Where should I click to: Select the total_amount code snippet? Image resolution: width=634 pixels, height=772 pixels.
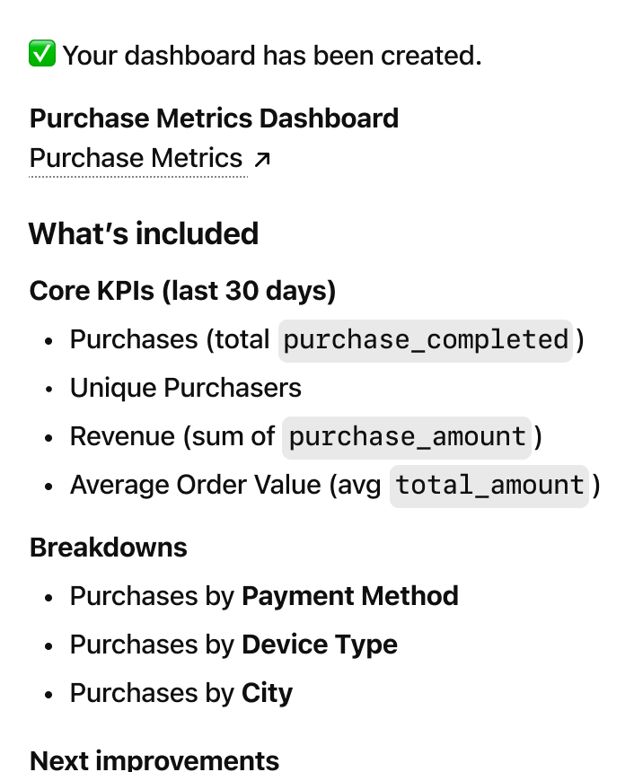click(489, 486)
